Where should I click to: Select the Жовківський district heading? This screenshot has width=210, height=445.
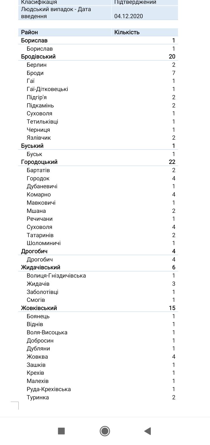[39, 308]
